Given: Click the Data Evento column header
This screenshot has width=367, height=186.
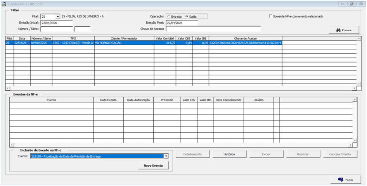Looking at the screenshot, I should pos(108,100).
